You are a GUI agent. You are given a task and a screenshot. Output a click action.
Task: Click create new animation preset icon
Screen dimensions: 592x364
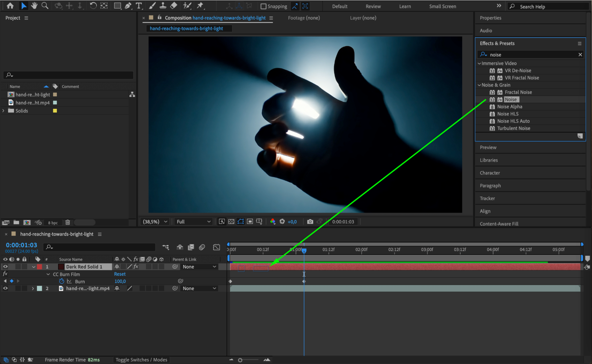pyautogui.click(x=580, y=136)
